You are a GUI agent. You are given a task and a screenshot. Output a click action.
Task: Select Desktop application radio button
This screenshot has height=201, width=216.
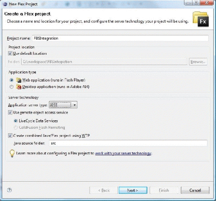[x=11, y=87]
